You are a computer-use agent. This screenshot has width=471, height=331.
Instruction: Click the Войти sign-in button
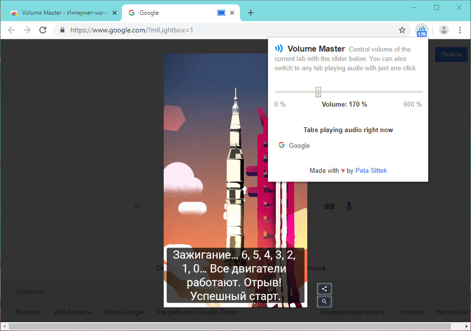coord(451,55)
